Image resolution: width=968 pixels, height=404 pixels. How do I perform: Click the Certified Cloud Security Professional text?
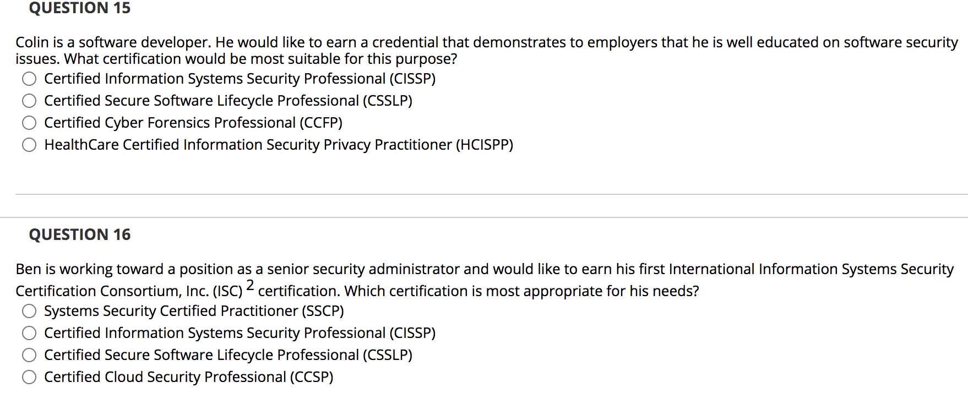click(188, 378)
